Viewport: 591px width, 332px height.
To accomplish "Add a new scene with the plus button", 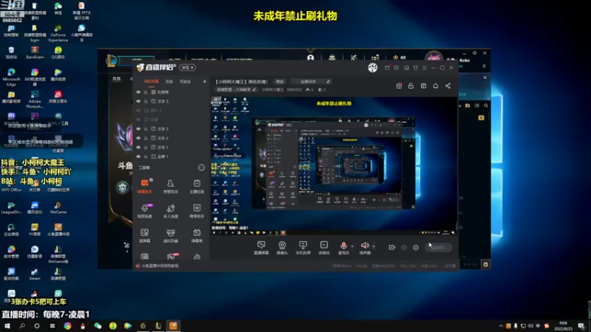I will pyautogui.click(x=205, y=81).
